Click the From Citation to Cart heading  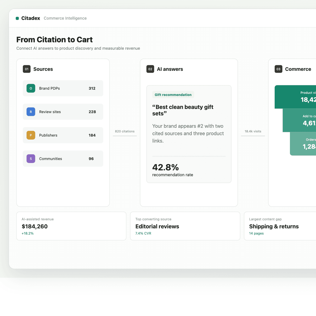coord(55,39)
